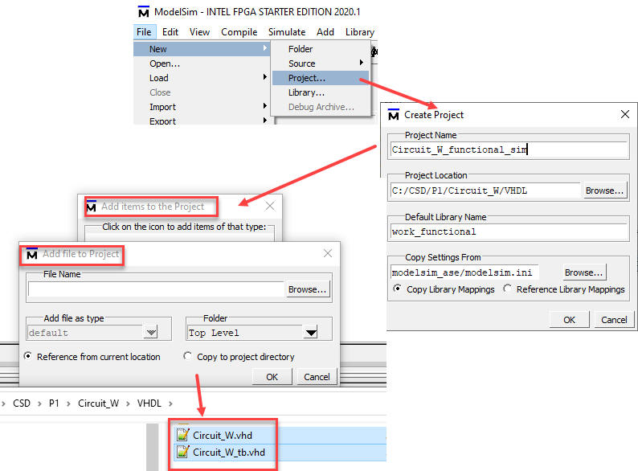Cancel the Add file to Project dialog

[317, 377]
